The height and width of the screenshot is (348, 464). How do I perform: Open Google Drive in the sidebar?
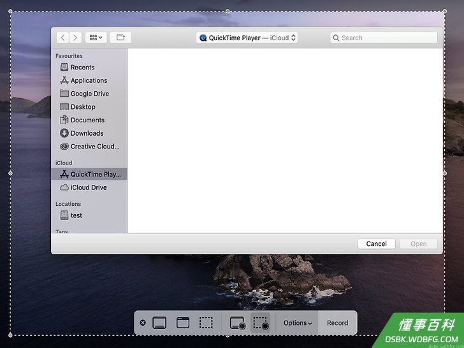point(89,94)
